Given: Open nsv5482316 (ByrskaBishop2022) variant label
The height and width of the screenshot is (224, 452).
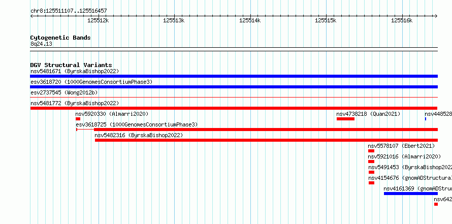Looking at the screenshot, I should pos(139,135).
